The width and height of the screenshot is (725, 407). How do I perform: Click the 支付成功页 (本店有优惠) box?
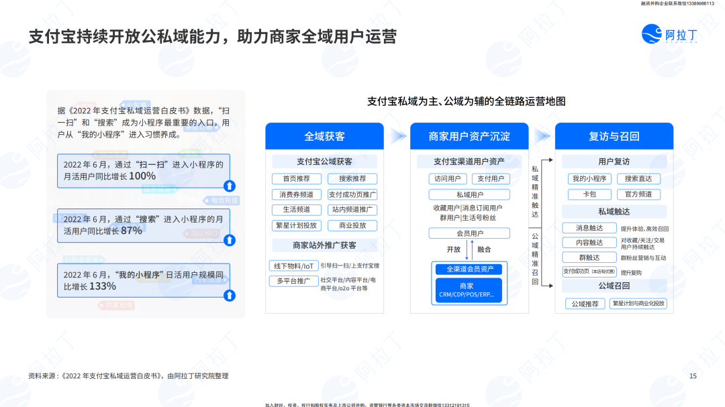pos(589,272)
